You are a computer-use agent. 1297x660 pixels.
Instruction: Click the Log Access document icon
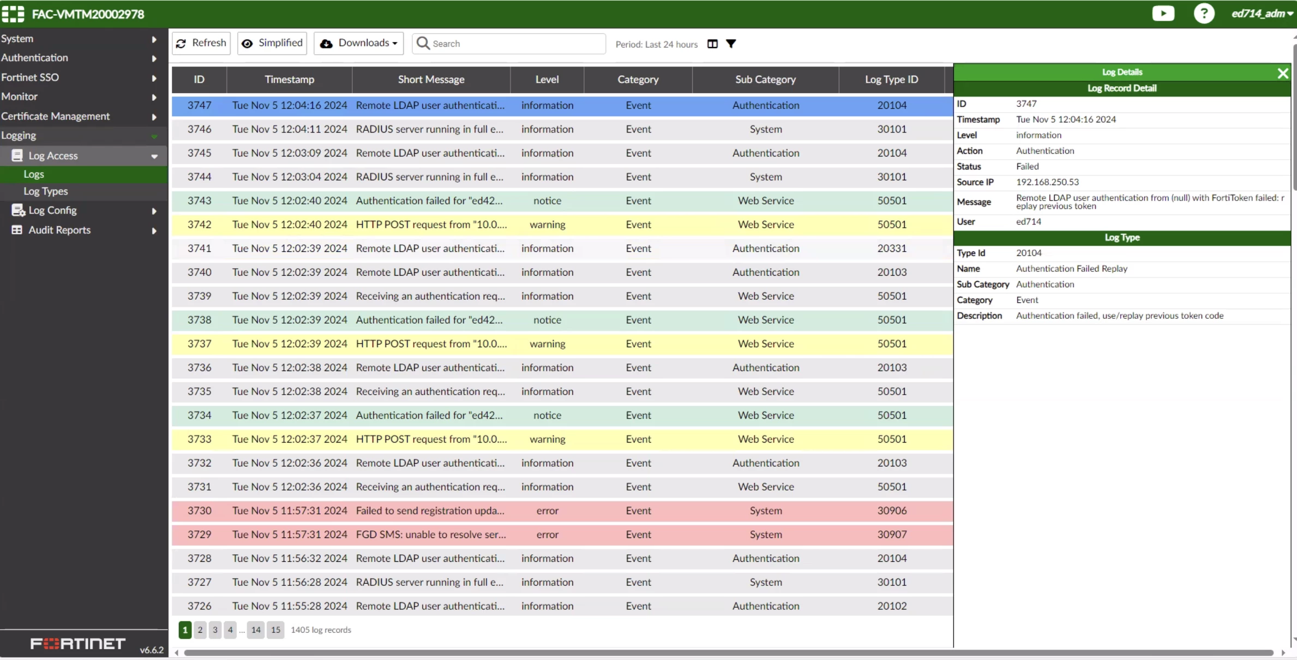(17, 155)
